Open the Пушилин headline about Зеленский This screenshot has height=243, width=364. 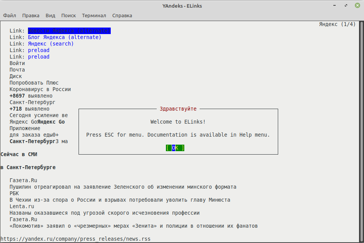tap(123, 187)
